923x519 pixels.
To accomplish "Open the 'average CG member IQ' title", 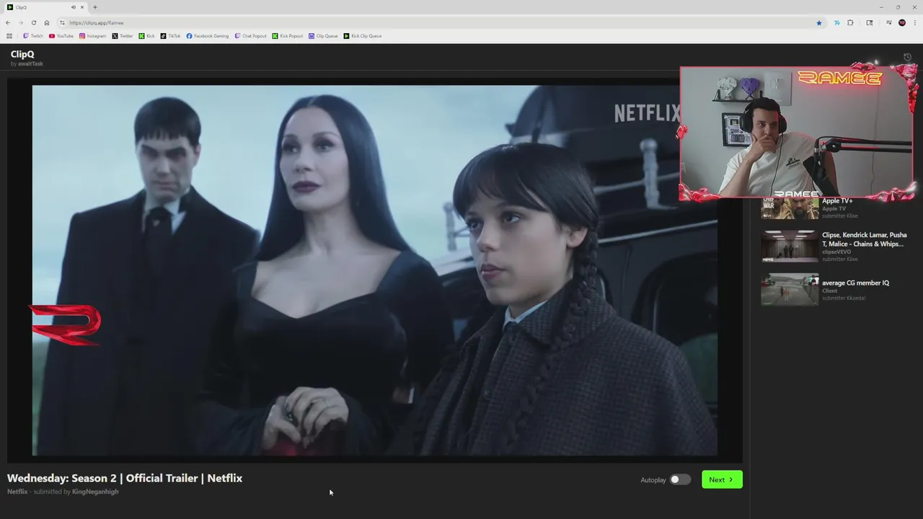I will point(855,283).
